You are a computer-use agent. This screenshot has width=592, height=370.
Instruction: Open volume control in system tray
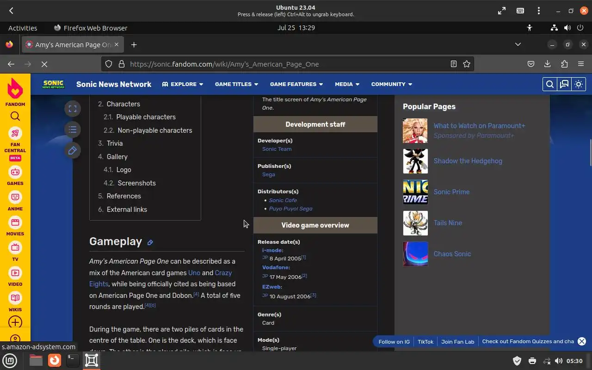559,361
